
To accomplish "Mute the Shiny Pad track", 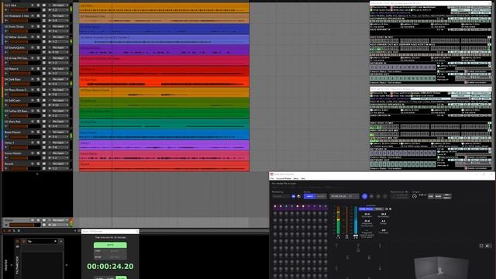I will pos(44,122).
